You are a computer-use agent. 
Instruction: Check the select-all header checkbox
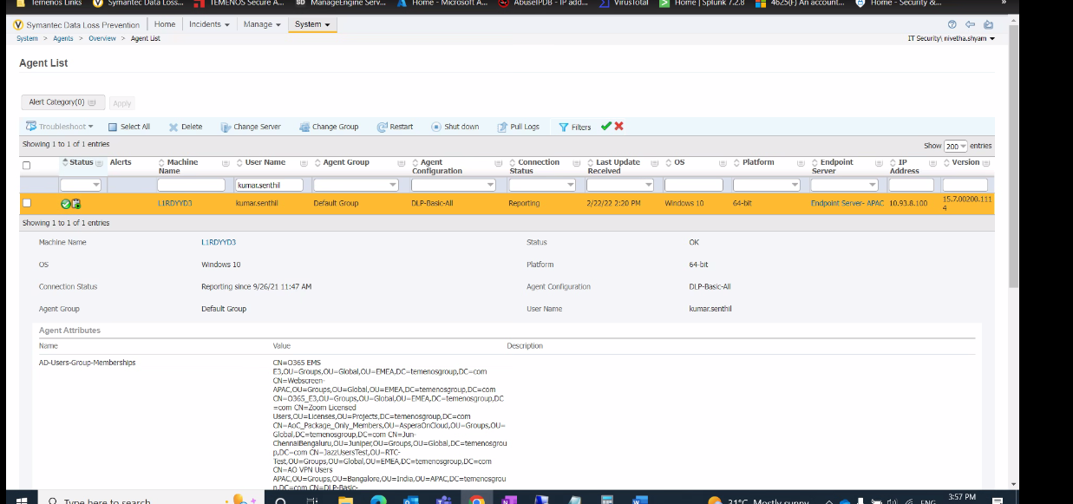[x=26, y=165]
